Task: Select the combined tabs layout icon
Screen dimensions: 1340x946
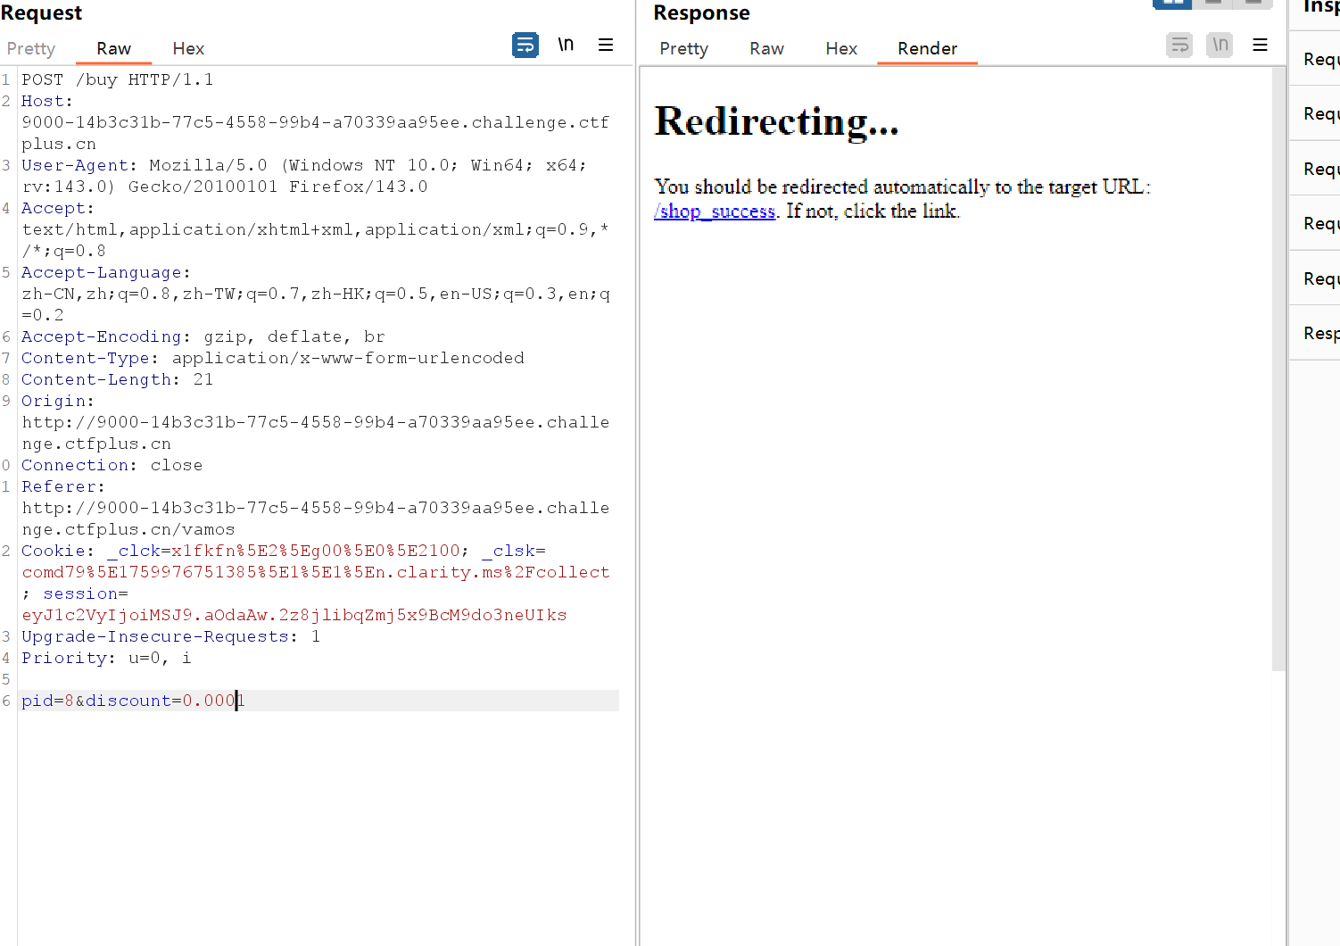Action: pyautogui.click(x=1253, y=3)
